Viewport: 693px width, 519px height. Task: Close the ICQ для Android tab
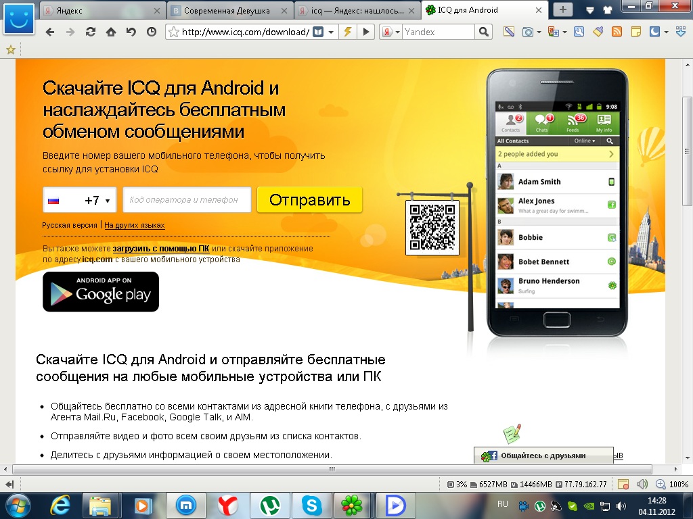539,10
